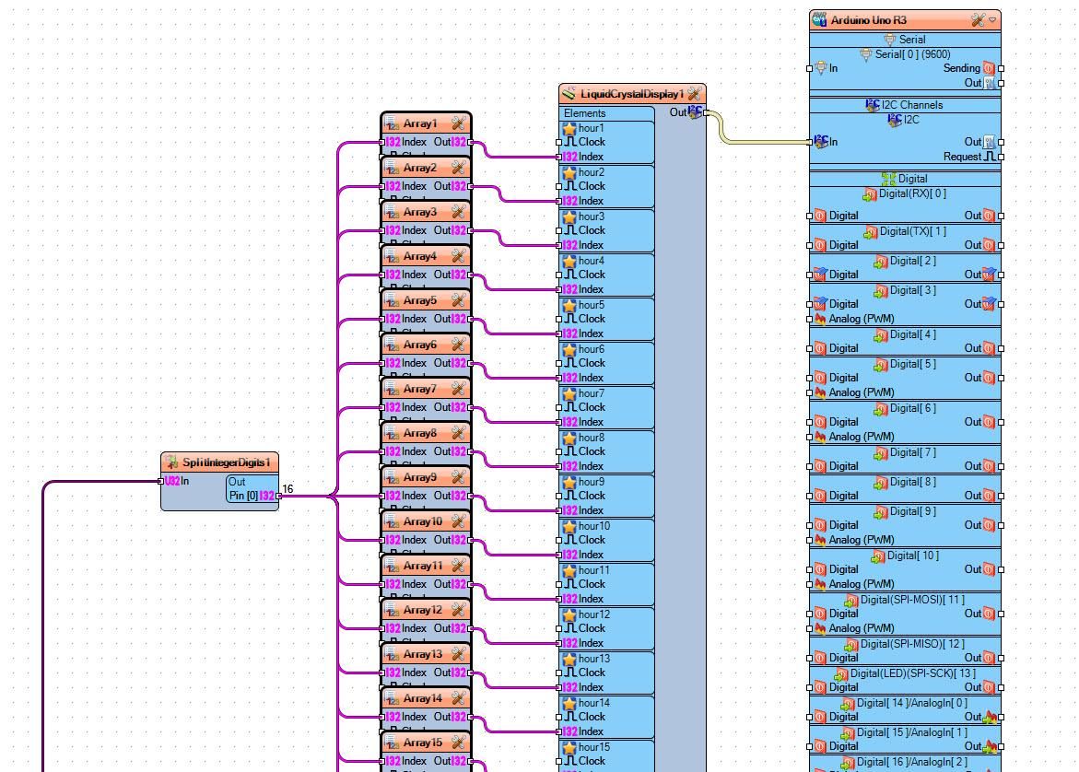The image size is (1079, 772).
Task: Open the dropdown arrow on Arduino Uno R3
Action: 992,19
